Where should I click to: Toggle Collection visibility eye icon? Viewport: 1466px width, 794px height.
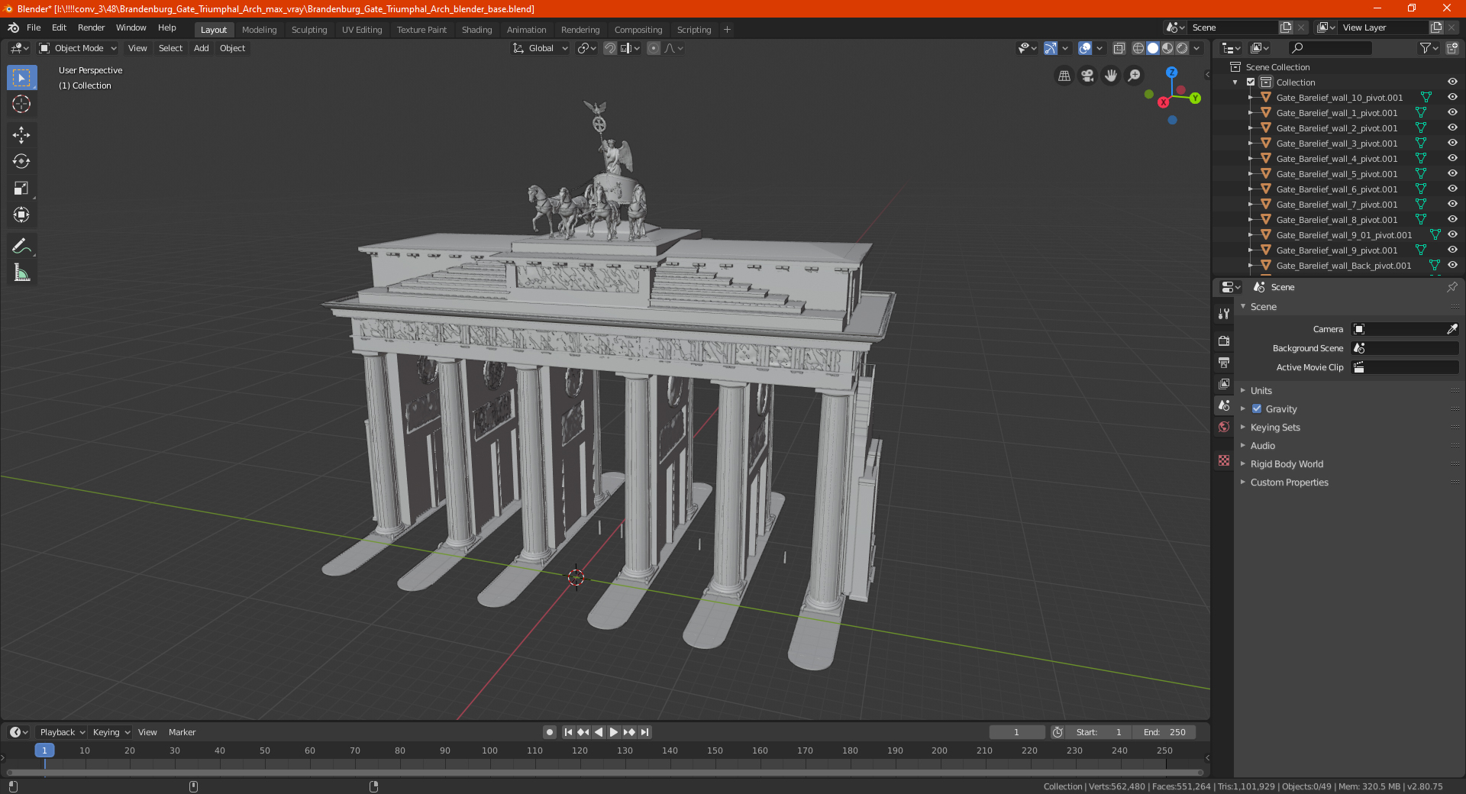[x=1452, y=82]
